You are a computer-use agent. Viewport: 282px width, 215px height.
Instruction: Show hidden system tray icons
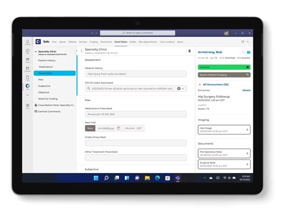(x=205, y=178)
